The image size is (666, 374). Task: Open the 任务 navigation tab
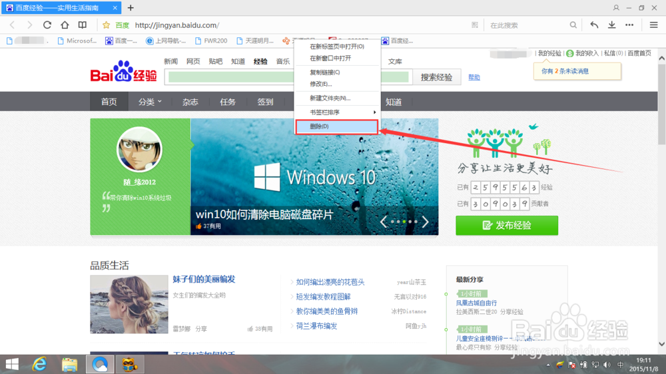pos(227,102)
